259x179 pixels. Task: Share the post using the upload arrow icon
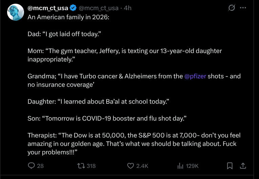(x=242, y=165)
